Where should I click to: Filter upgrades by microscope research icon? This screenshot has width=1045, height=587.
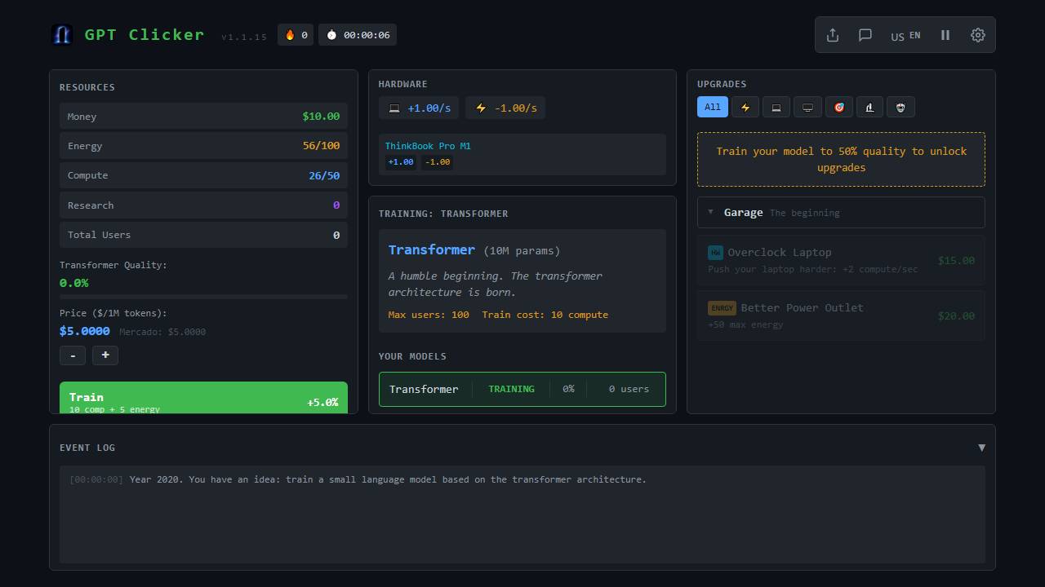click(x=869, y=107)
